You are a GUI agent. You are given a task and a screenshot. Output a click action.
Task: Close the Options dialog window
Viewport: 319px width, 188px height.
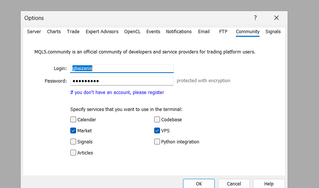click(x=276, y=18)
